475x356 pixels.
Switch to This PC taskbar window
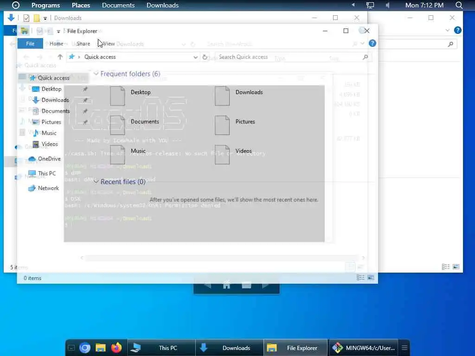161,348
